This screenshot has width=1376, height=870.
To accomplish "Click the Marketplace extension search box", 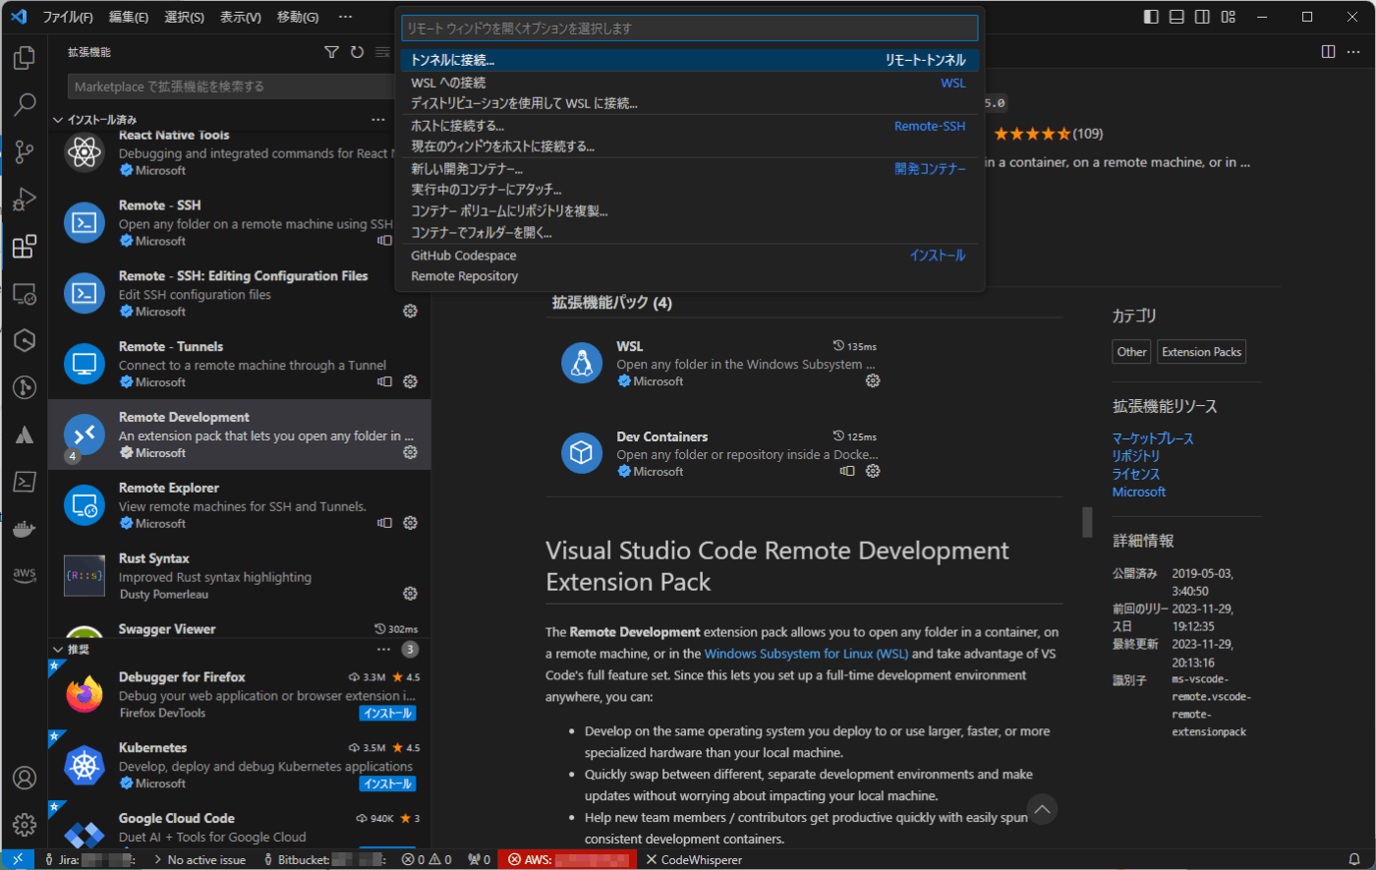I will pyautogui.click(x=233, y=87).
